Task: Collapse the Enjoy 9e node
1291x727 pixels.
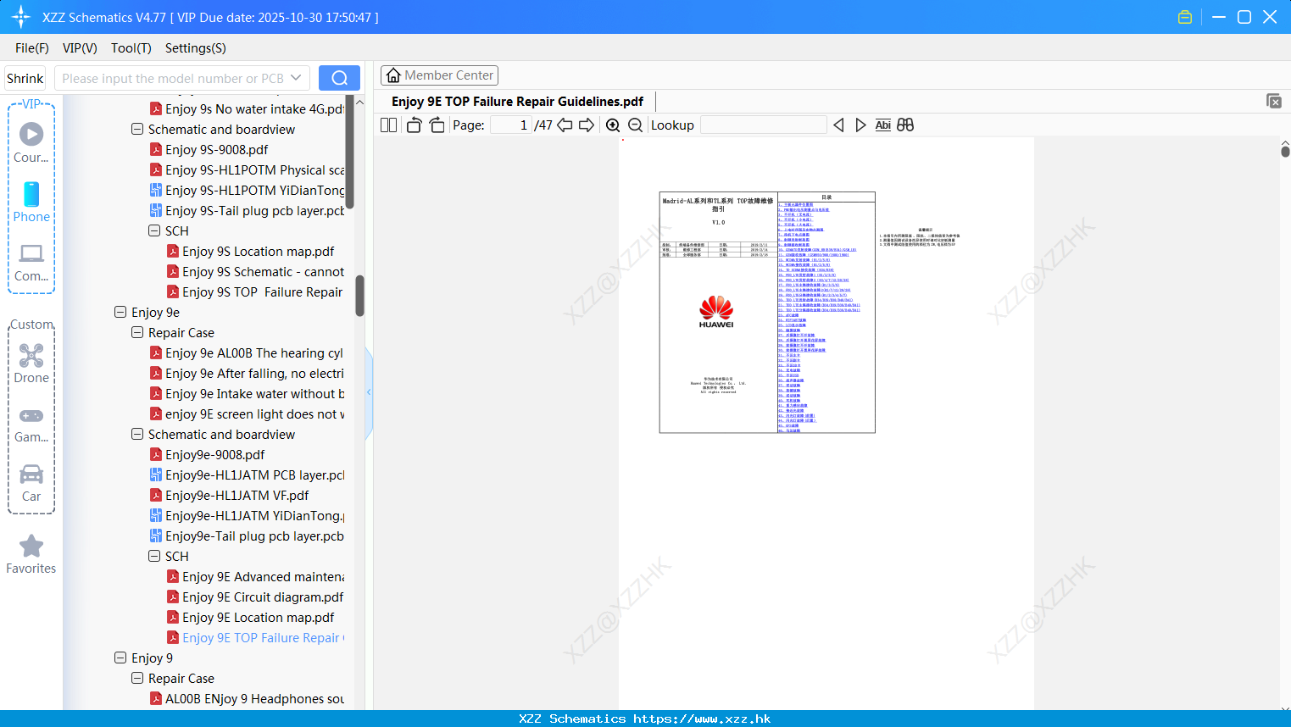Action: pos(120,312)
